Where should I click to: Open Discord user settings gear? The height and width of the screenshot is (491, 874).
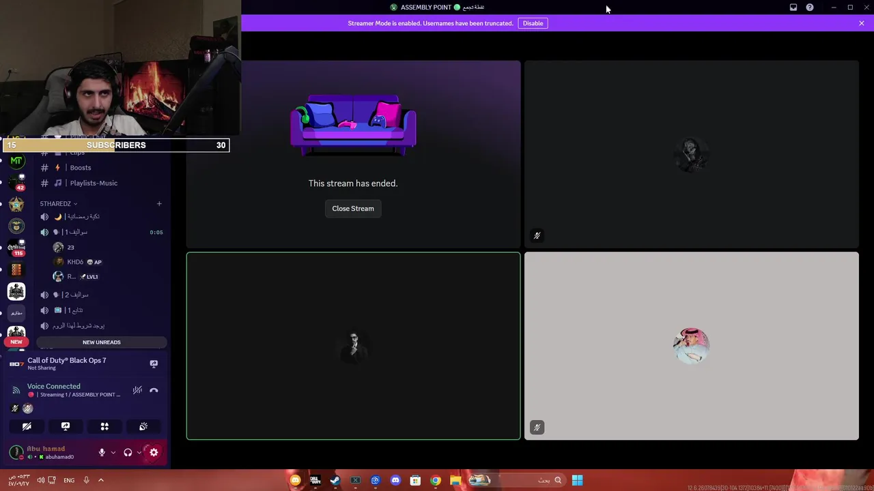click(x=154, y=452)
